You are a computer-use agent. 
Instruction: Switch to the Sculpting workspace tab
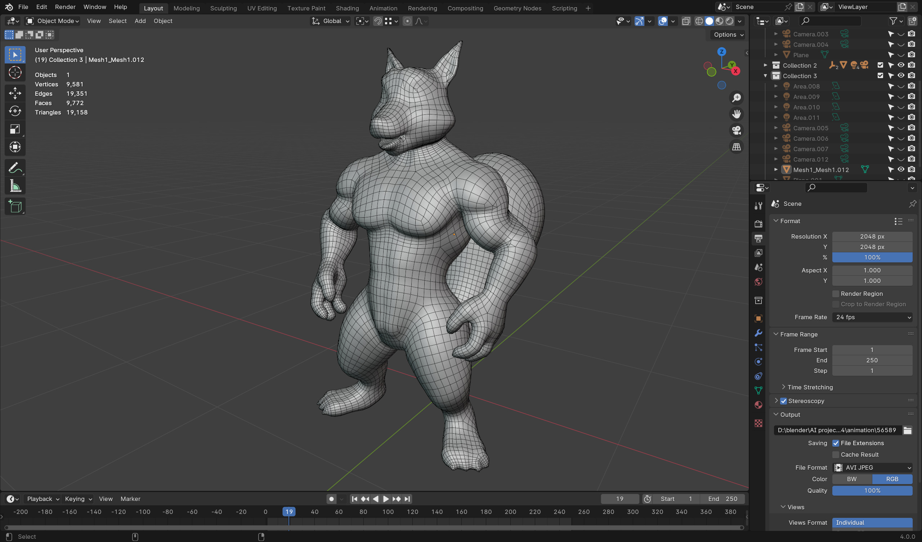coord(224,8)
